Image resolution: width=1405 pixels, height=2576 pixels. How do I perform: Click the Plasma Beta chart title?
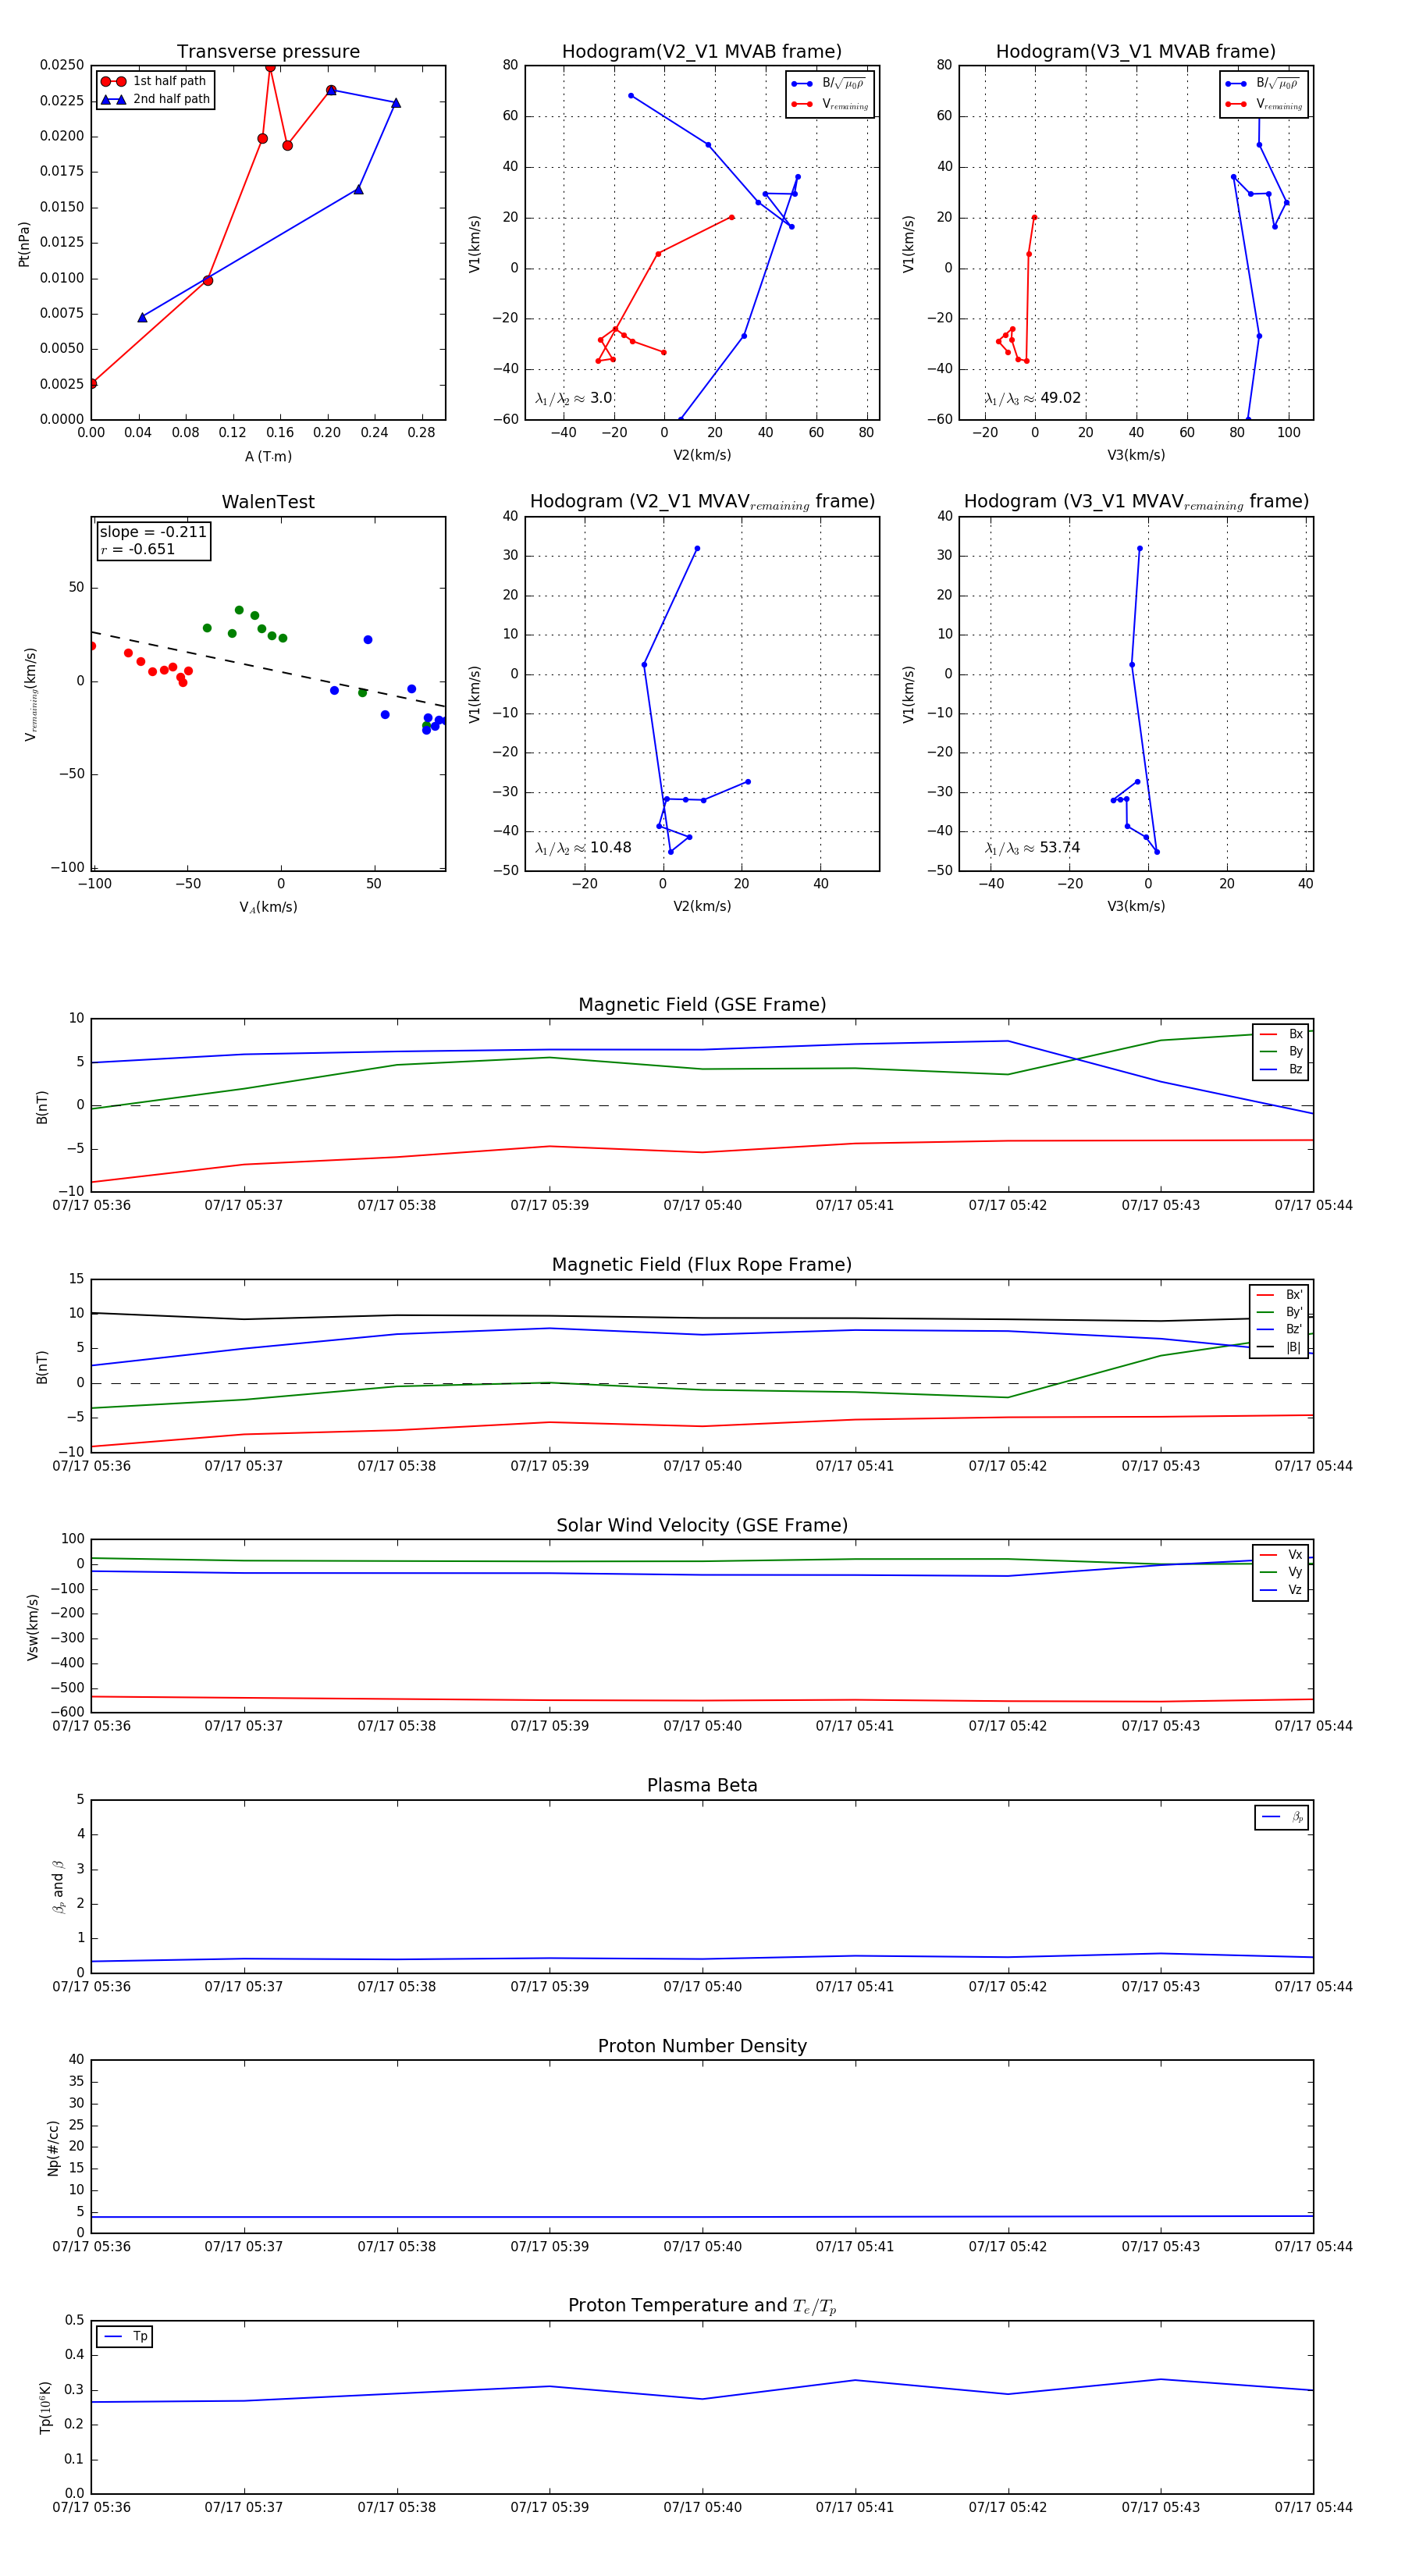click(702, 1786)
